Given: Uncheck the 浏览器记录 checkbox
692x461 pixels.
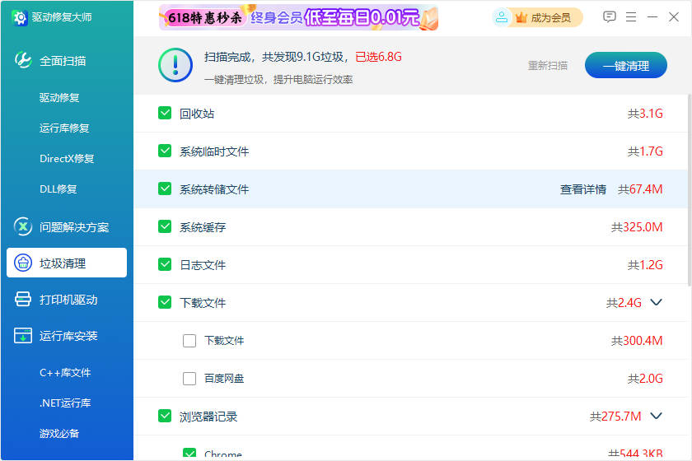Looking at the screenshot, I should click(x=165, y=416).
